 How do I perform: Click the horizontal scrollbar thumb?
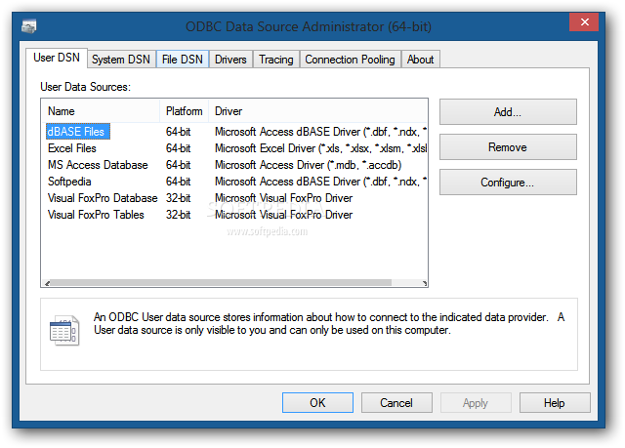coord(222,283)
